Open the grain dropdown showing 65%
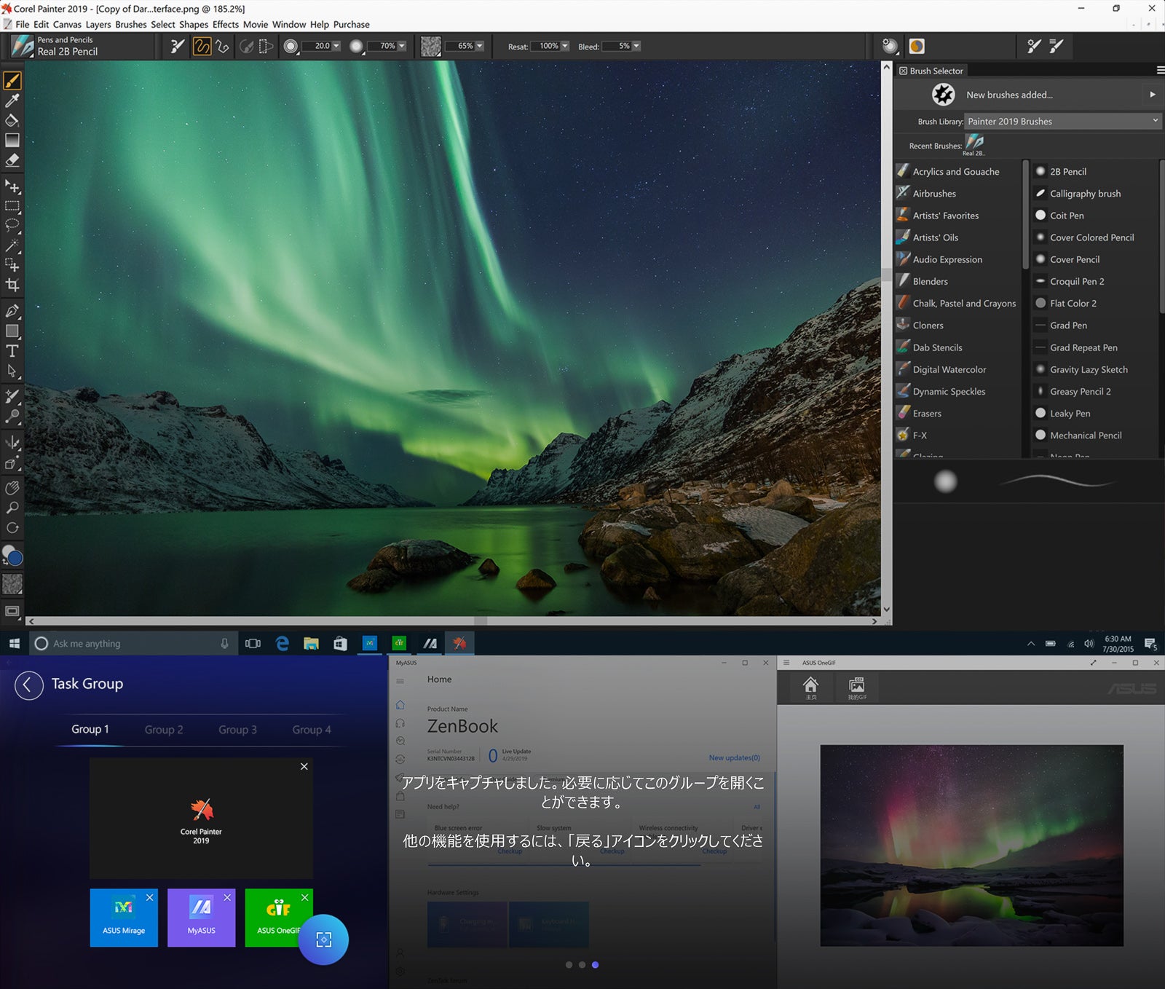Viewport: 1165px width, 989px height. coord(479,46)
